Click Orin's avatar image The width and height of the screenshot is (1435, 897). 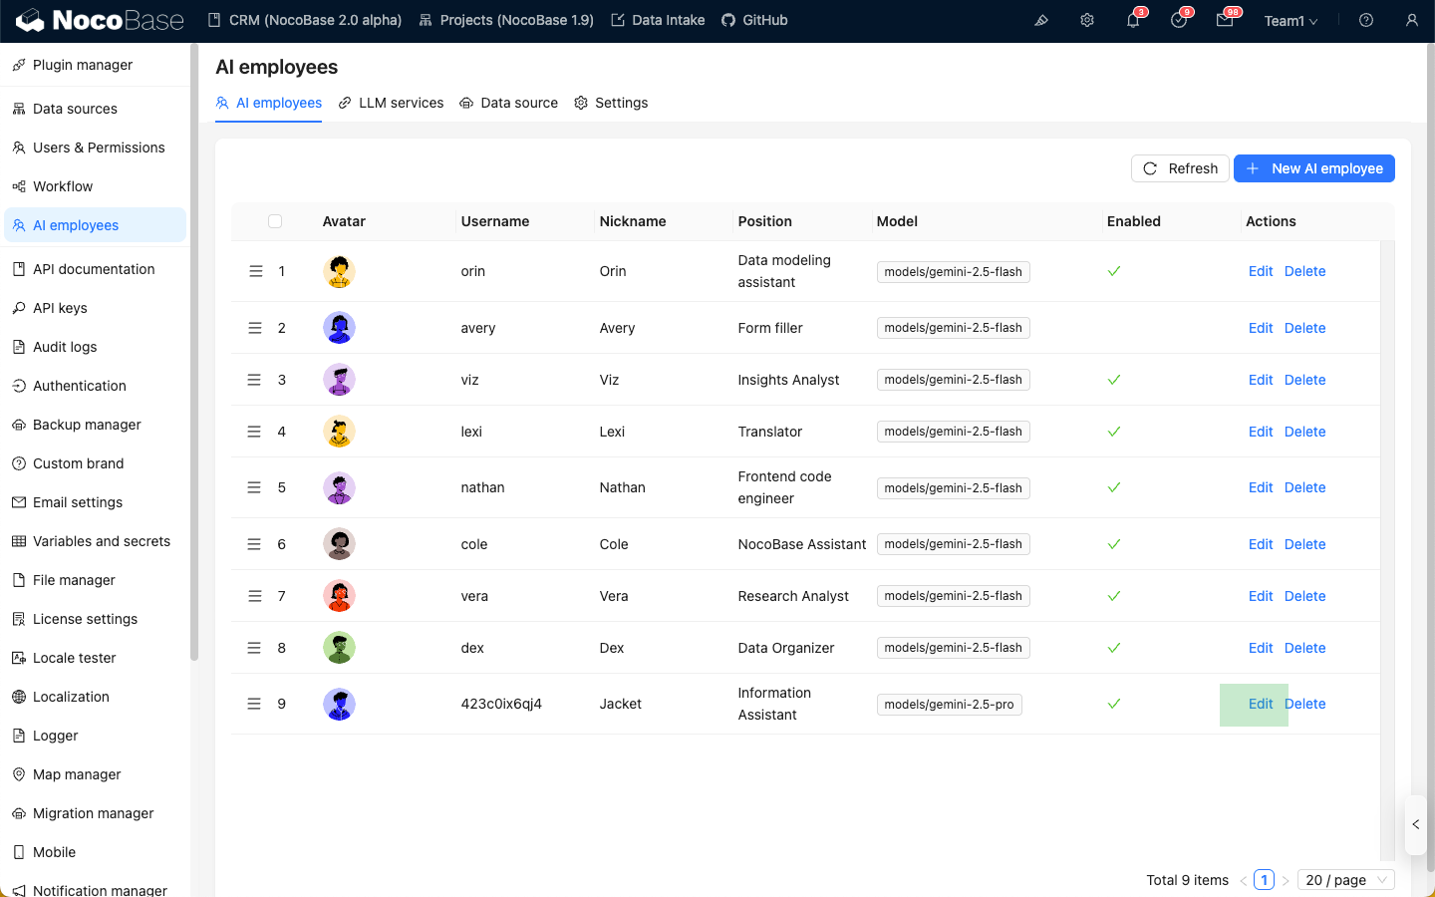click(340, 271)
